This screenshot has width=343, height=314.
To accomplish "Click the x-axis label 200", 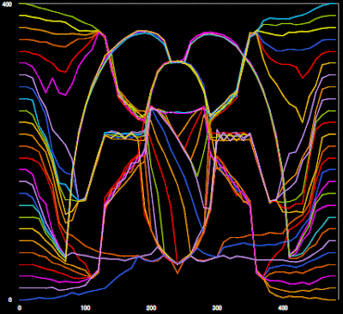I will point(151,308).
